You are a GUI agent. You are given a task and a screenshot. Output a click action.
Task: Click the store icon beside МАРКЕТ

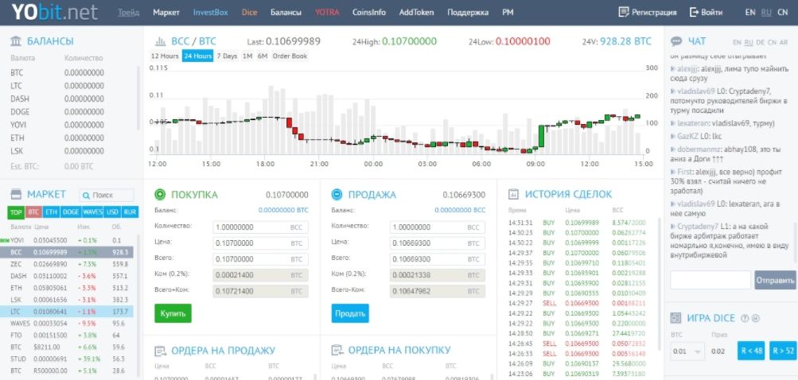pos(16,194)
